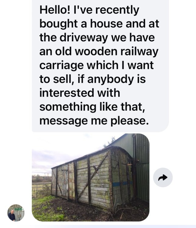The width and height of the screenshot is (196, 228).
Task: Click the word "interested" in the message
Action: (67, 93)
